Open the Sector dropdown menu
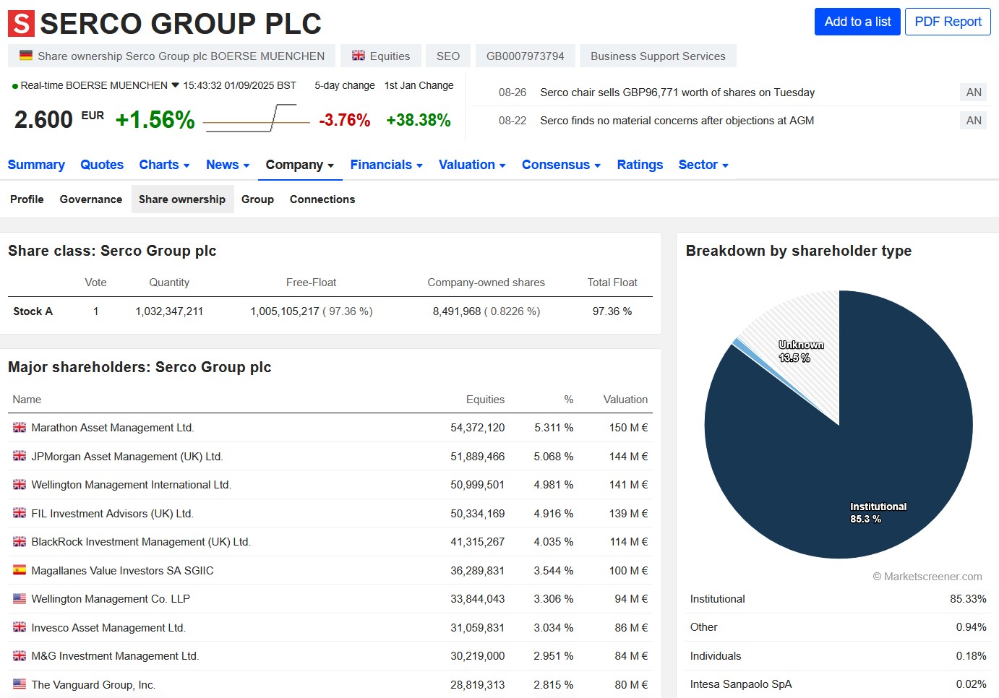Screen dimensions: 999x698 (703, 165)
